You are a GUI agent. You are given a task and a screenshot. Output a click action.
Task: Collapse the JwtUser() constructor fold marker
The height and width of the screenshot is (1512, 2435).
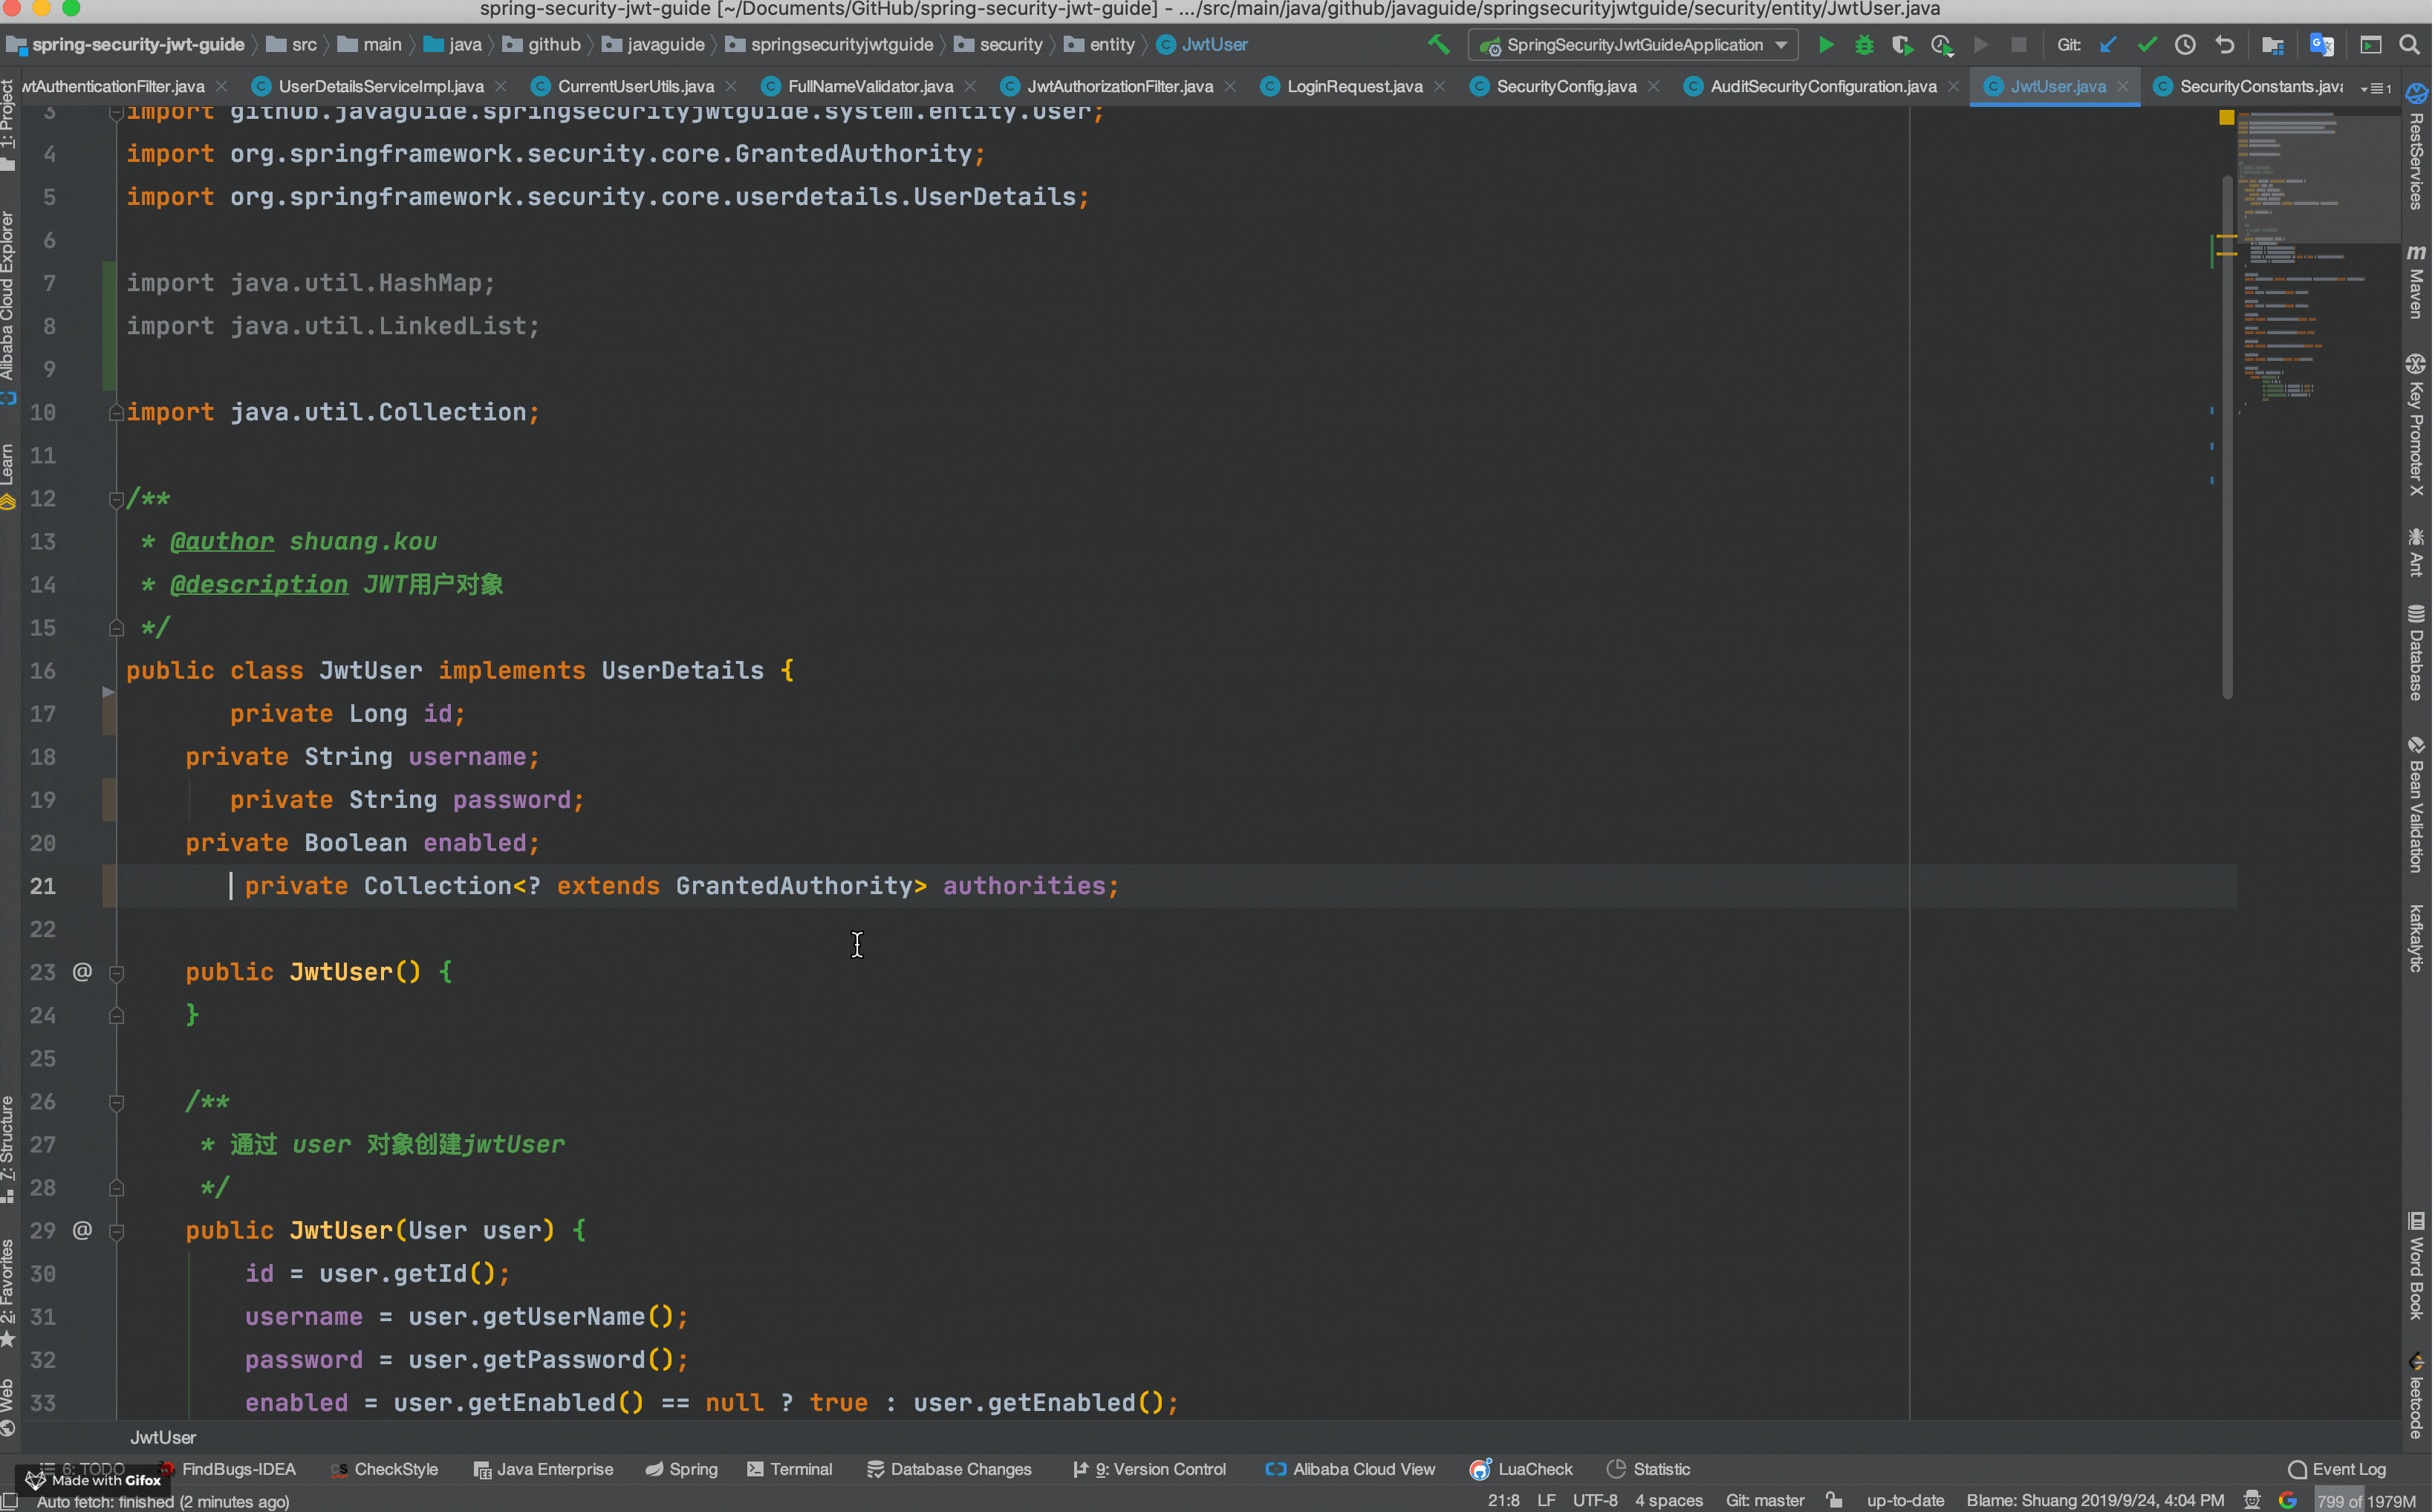(x=116, y=973)
